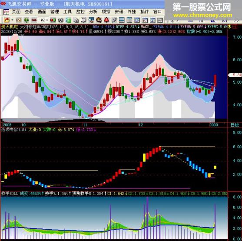Screen dimensions: 242x241
Task: Click the stacked documents toolbar icon
Action: pyautogui.click(x=76, y=20)
